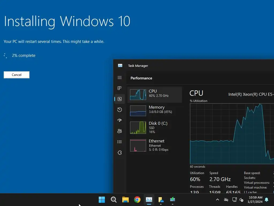Click the 'Base speed:' label
The height and width of the screenshot is (206, 274).
tap(252, 173)
